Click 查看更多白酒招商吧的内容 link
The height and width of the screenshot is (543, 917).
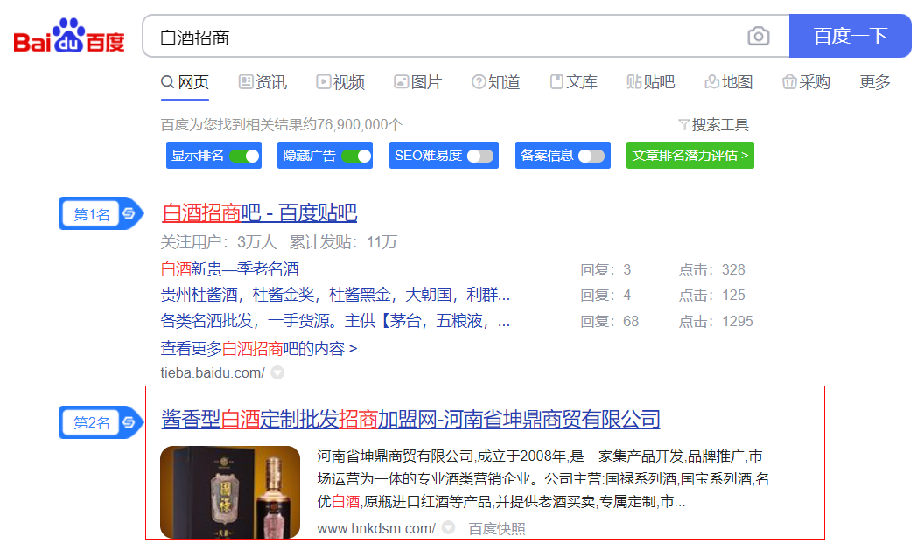[x=258, y=349]
